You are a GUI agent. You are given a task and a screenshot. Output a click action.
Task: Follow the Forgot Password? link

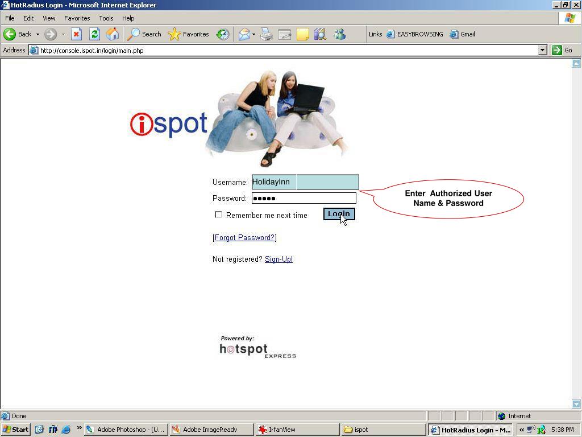click(244, 237)
